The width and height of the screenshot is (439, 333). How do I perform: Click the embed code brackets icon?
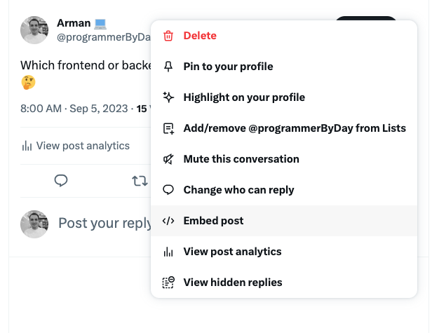pos(168,221)
